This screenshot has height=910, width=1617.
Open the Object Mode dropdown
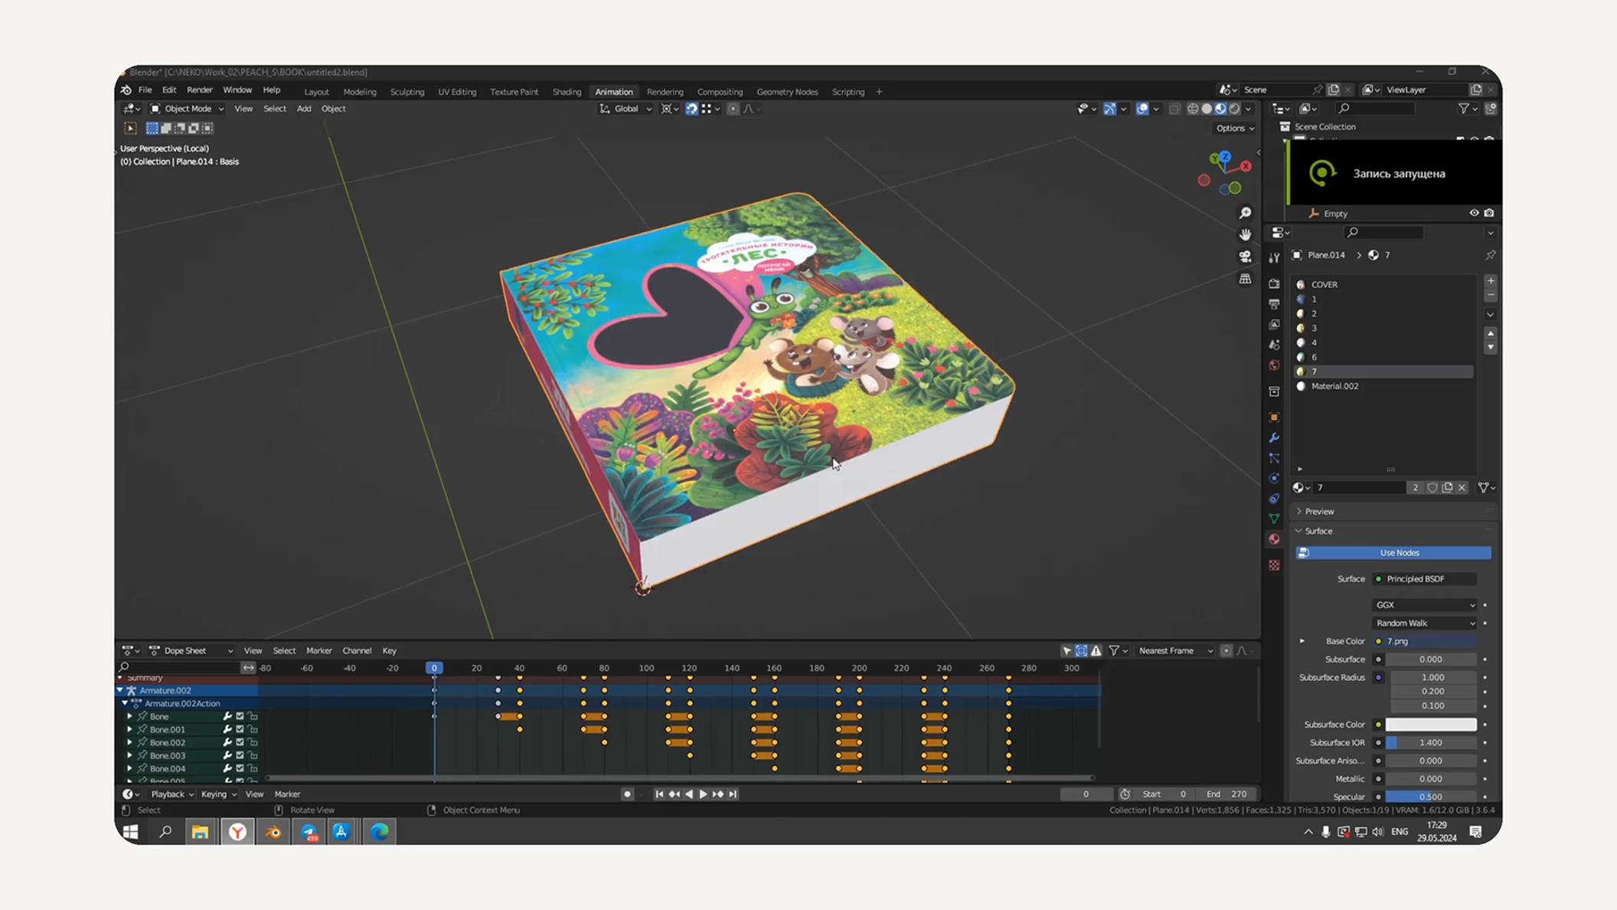188,109
